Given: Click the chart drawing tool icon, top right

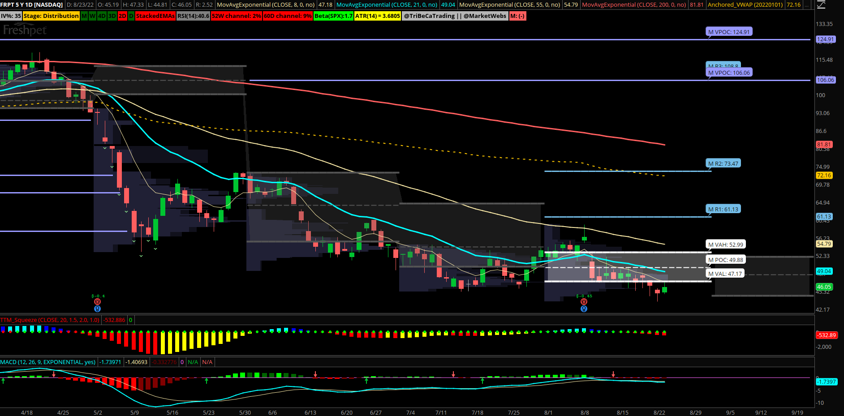Looking at the screenshot, I should click(x=821, y=5).
